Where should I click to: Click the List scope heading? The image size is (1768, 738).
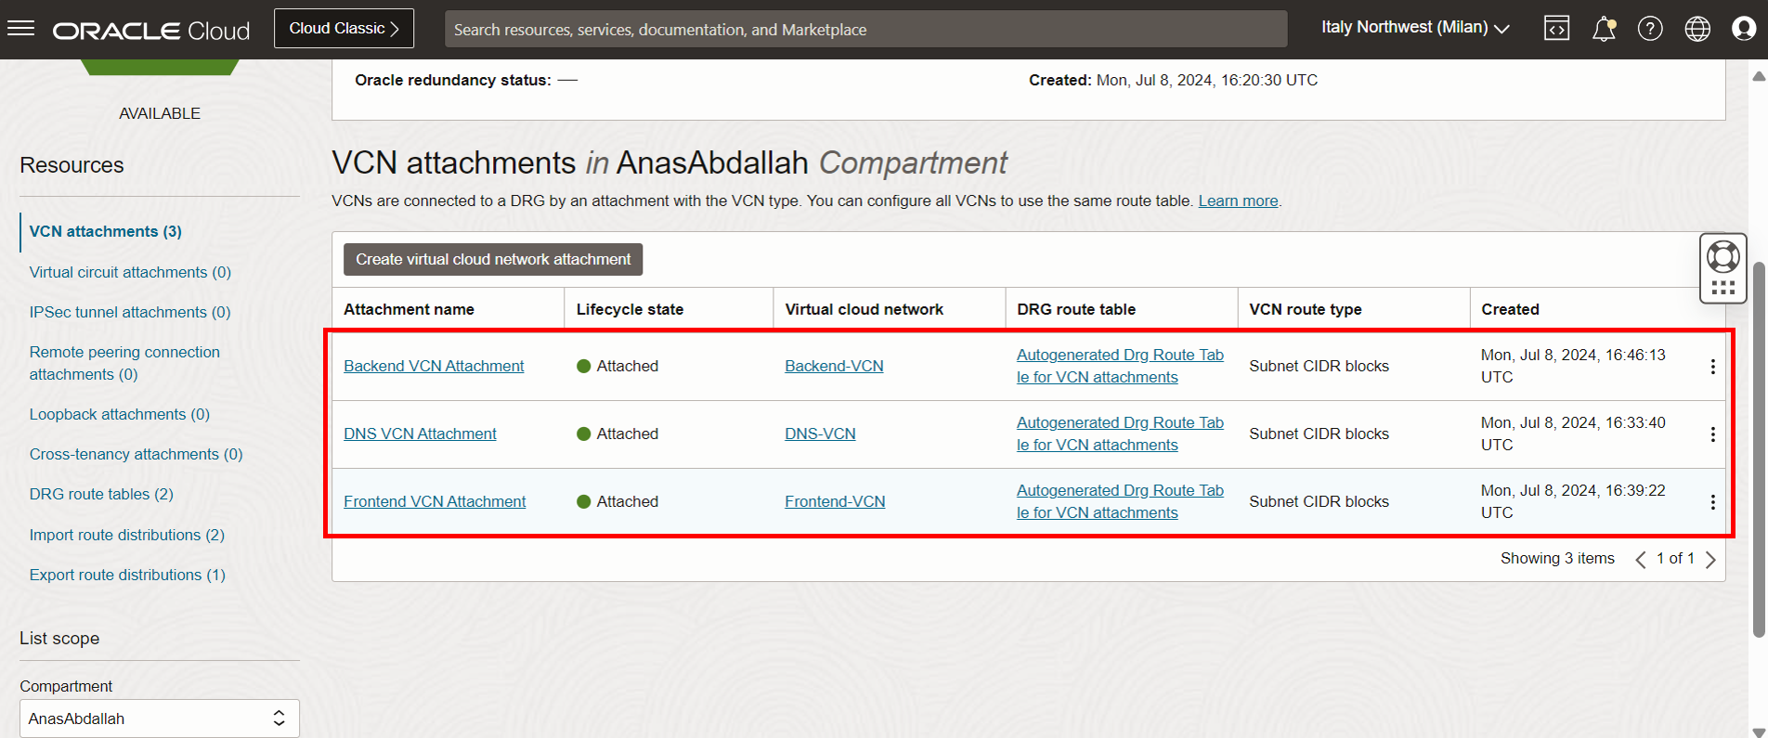tap(59, 638)
